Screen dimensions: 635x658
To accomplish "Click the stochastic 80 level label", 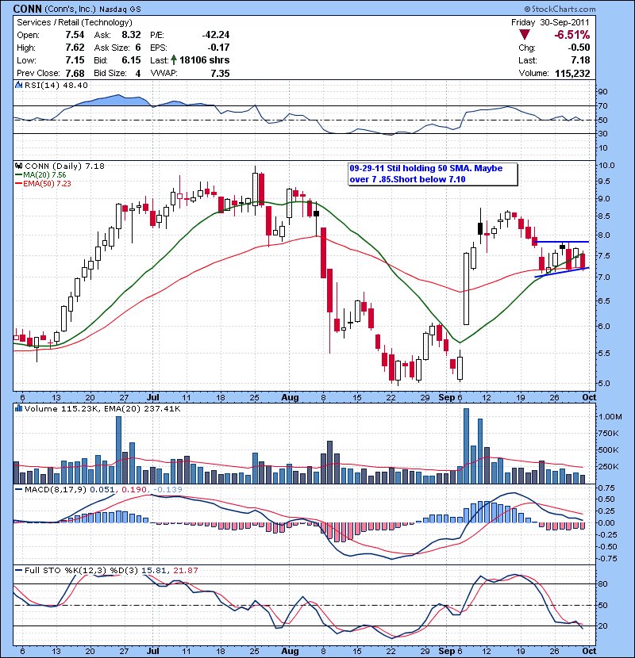I will [x=603, y=583].
